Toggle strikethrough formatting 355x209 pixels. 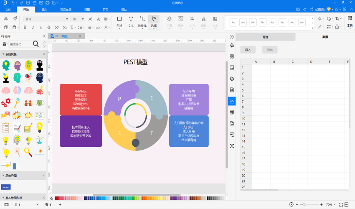(x=49, y=28)
